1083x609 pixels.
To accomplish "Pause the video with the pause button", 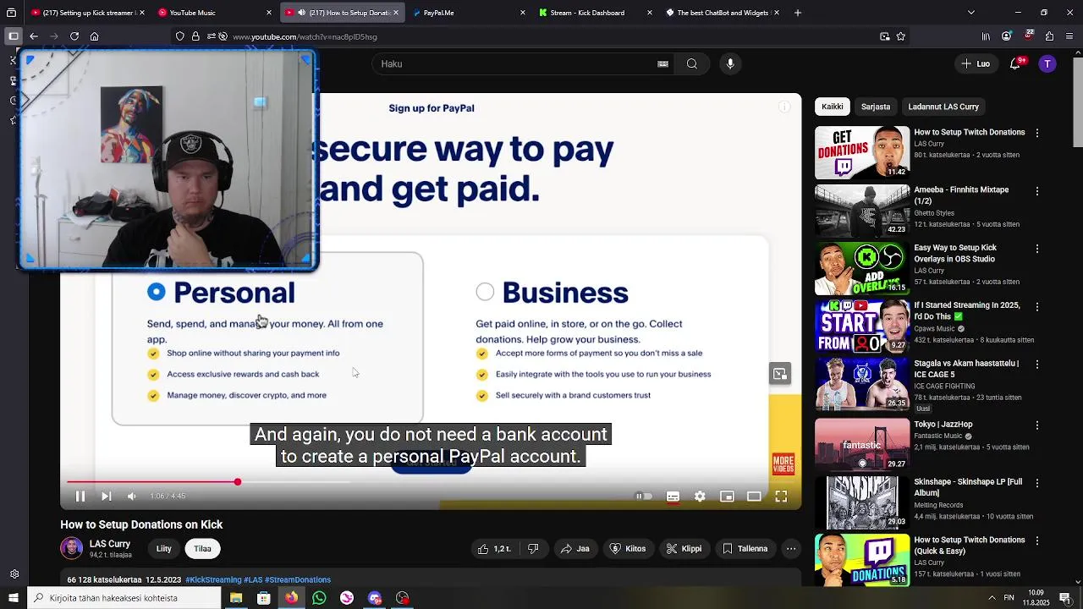I will 80,497.
